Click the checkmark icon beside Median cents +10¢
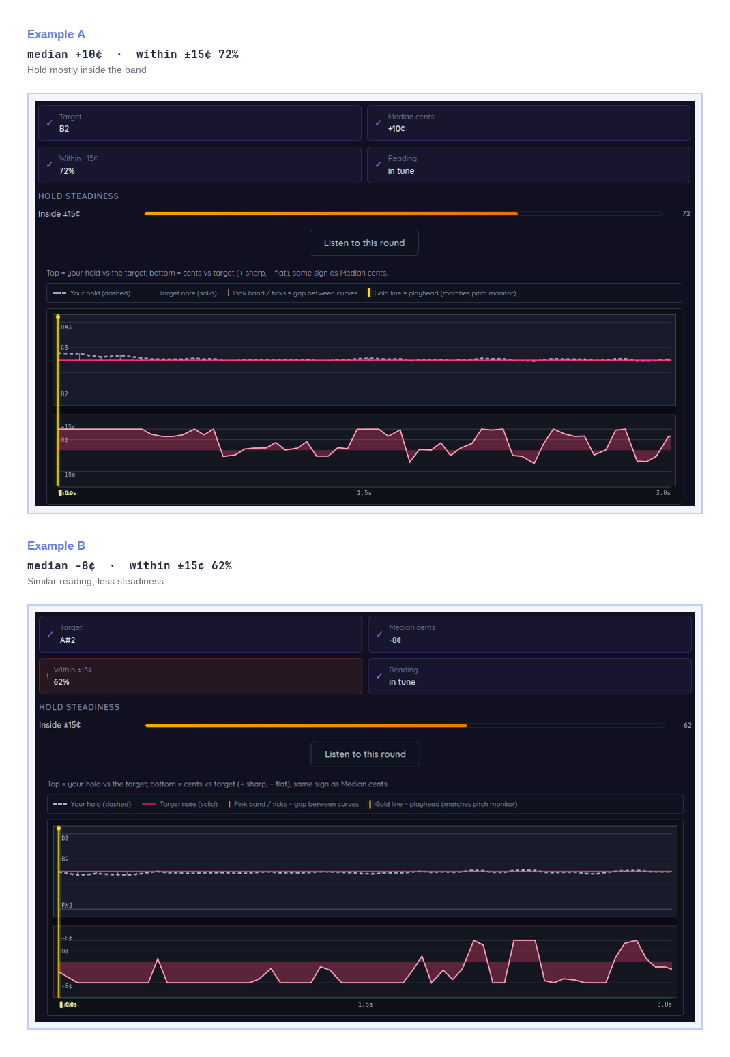The width and height of the screenshot is (730, 1057). click(379, 123)
